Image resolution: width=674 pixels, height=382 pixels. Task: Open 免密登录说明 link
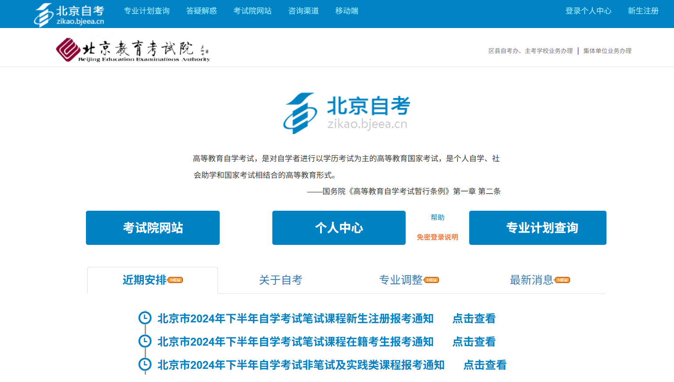[x=437, y=237]
